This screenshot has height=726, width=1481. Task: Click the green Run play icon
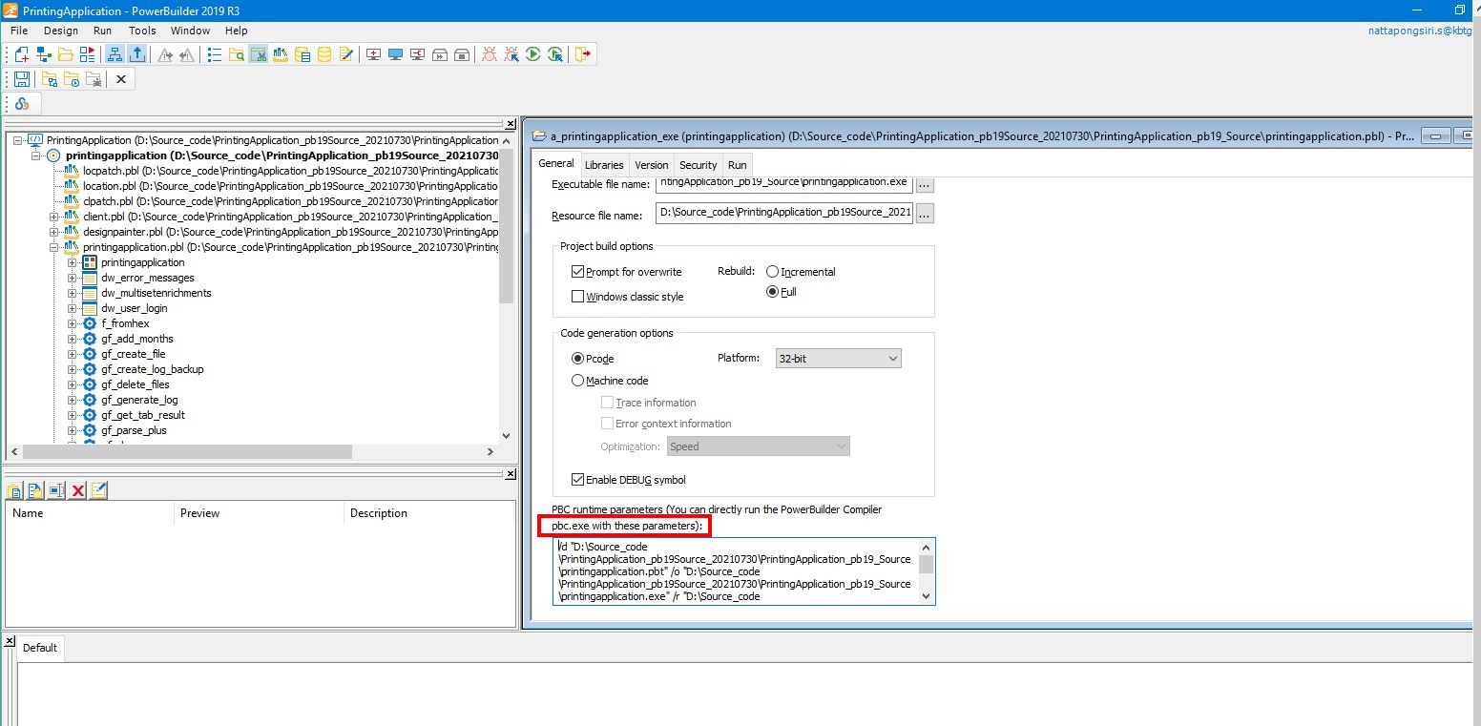(x=533, y=54)
